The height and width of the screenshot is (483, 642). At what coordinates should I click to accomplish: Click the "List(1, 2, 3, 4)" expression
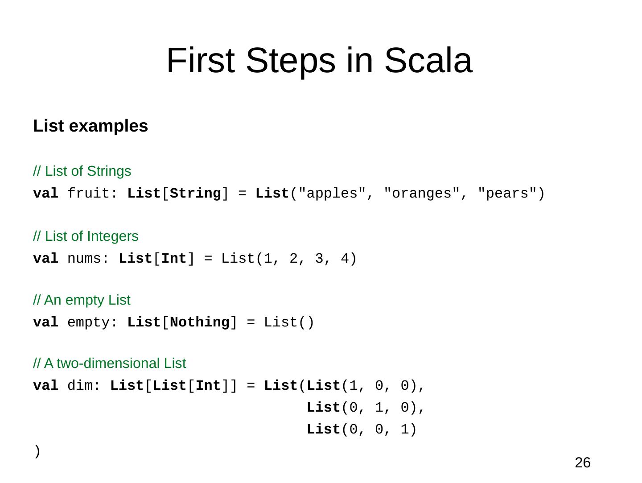coord(289,259)
